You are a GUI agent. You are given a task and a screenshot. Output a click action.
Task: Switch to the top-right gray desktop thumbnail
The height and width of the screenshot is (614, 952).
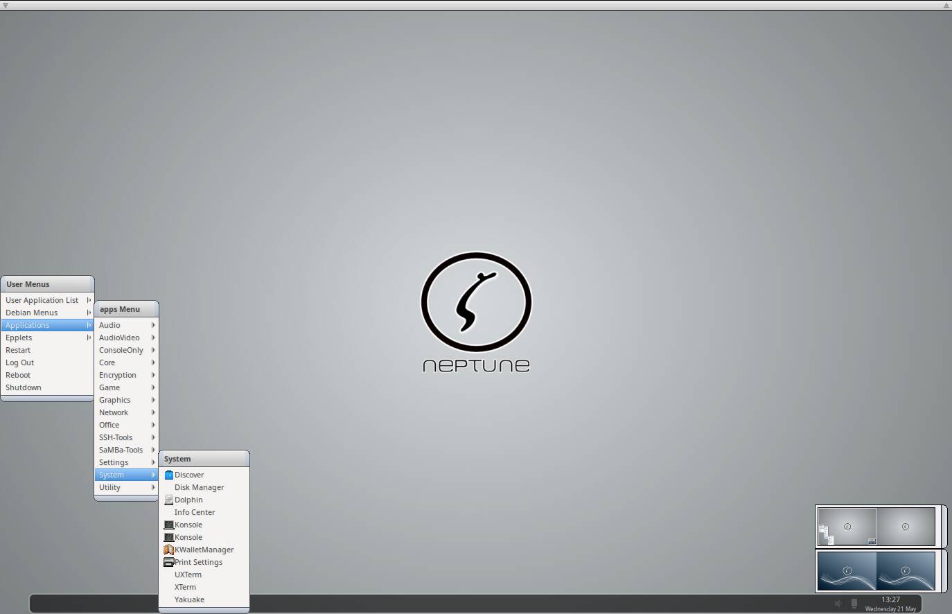pyautogui.click(x=906, y=527)
